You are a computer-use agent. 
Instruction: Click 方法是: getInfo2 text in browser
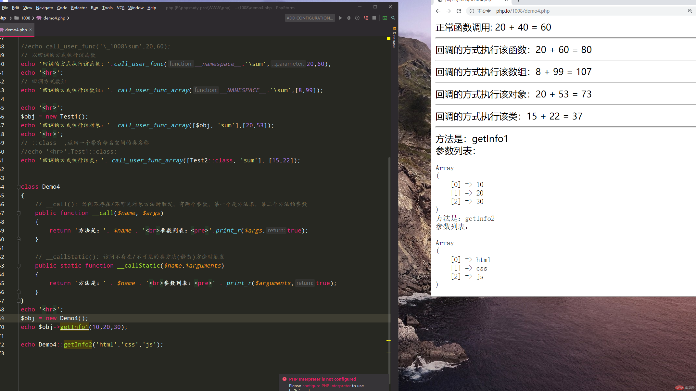[x=465, y=219]
